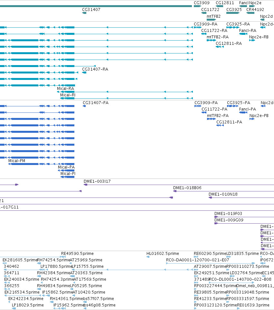Select the EK216534.5prime EST label
Screen dimensions: 274x310
point(22,292)
